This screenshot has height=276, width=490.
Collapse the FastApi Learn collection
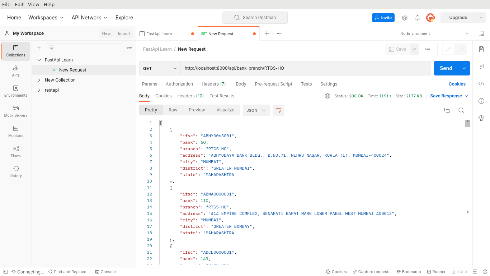[39, 60]
